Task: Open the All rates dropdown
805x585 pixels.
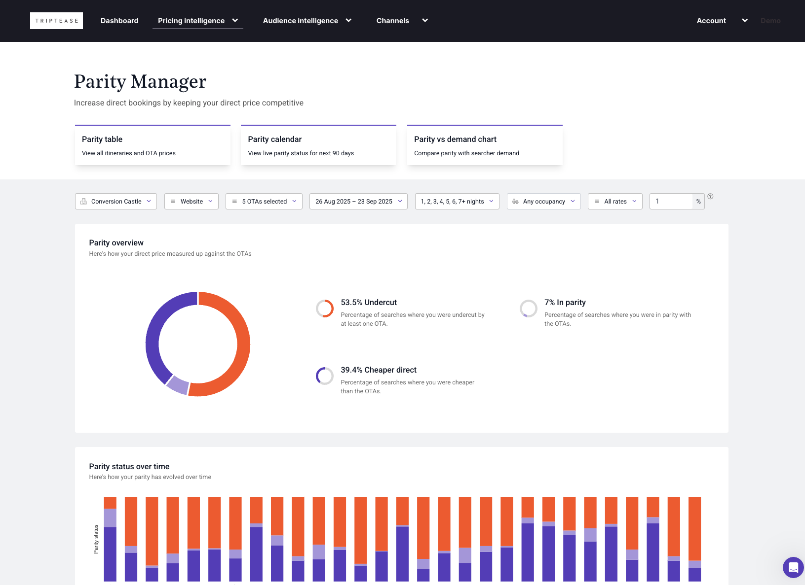Action: 615,202
